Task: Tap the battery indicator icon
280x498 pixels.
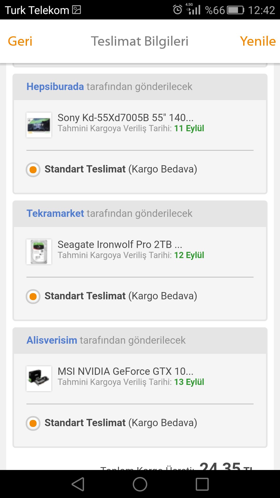Action: click(235, 10)
